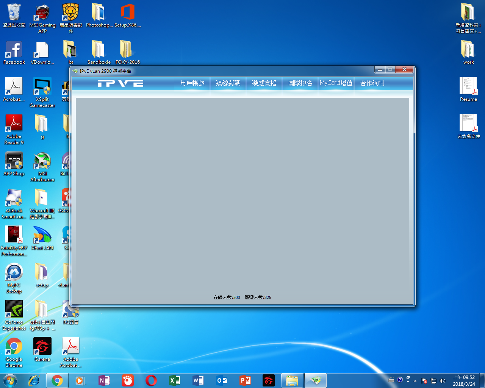The height and width of the screenshot is (388, 485).
Task: Select the Google Chrome desktop shortcut
Action: pyautogui.click(x=14, y=352)
